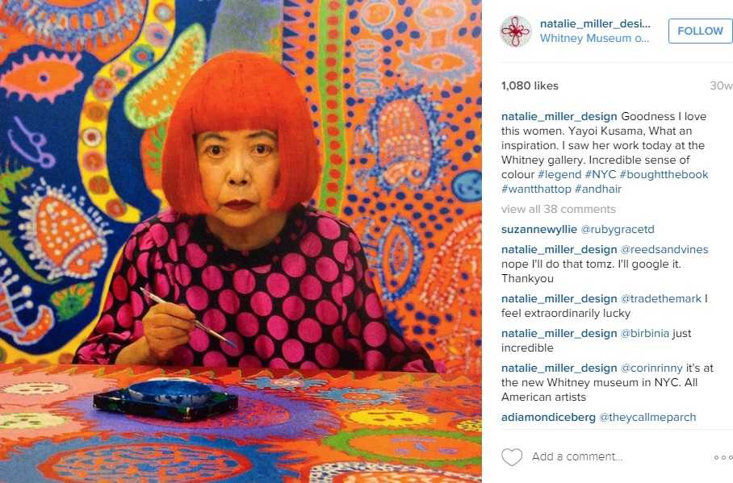733x483 pixels.
Task: Open the @tradethemark mention
Action: (661, 298)
